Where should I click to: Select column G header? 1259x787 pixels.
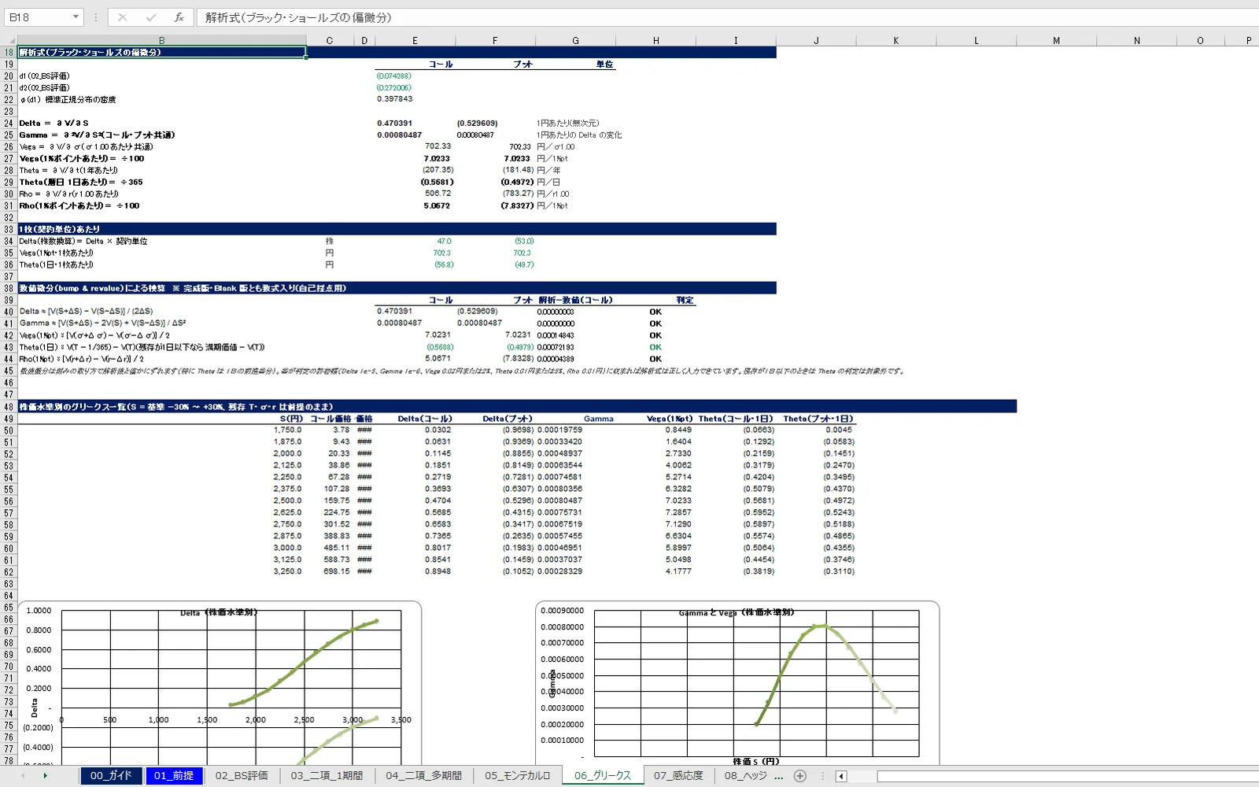575,40
